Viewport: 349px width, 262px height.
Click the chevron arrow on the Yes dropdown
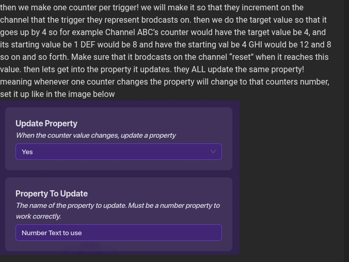click(213, 152)
